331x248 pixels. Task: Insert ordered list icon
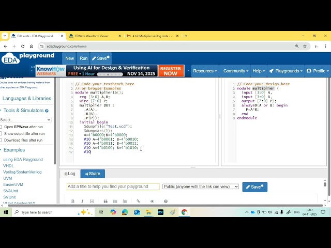[125, 201]
